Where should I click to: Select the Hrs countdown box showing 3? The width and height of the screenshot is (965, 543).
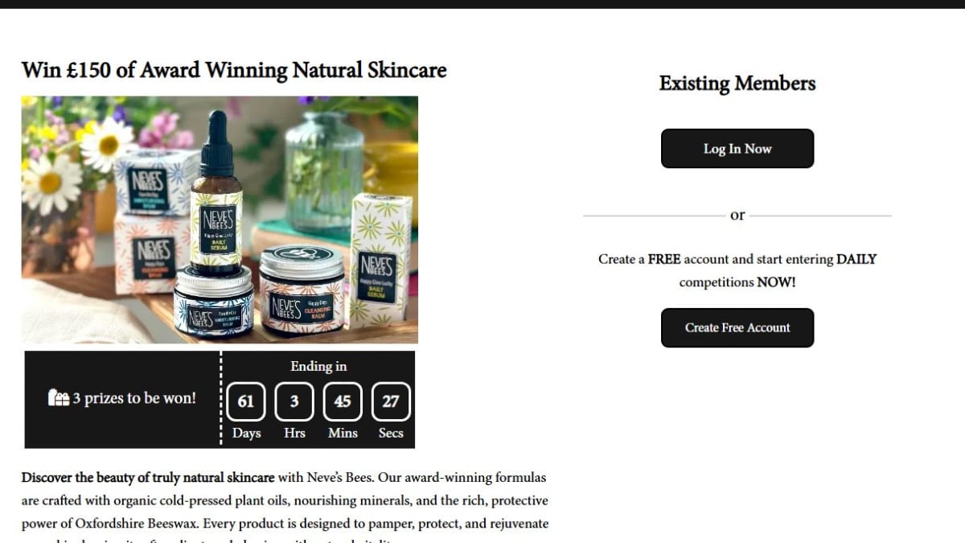tap(294, 401)
